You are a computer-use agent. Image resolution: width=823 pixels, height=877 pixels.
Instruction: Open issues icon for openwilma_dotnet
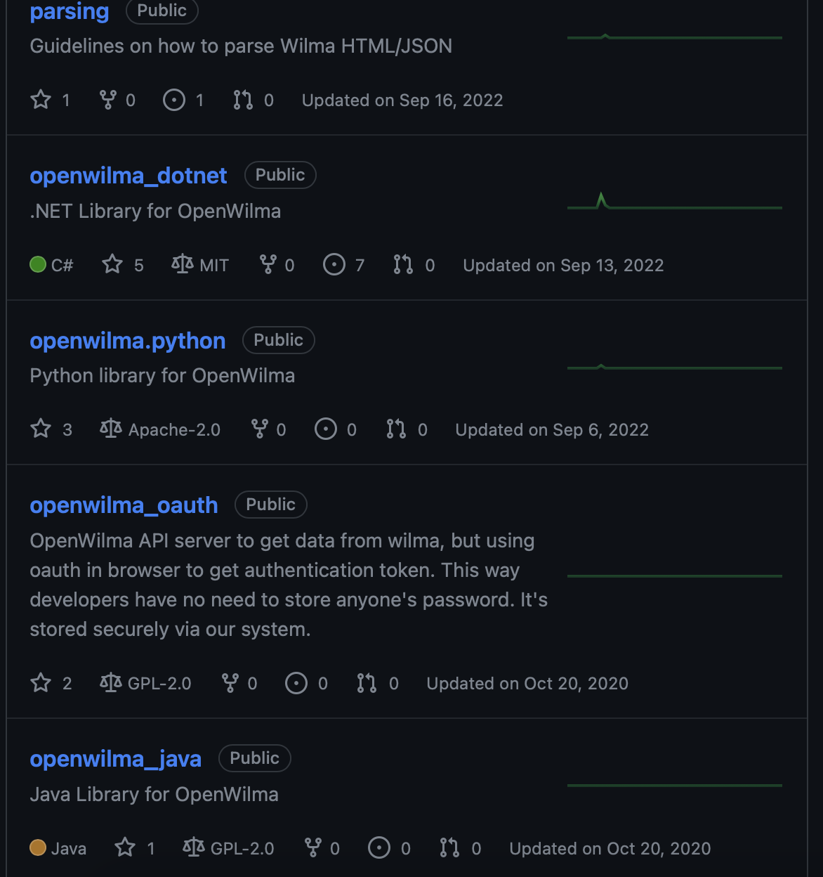[x=334, y=264]
